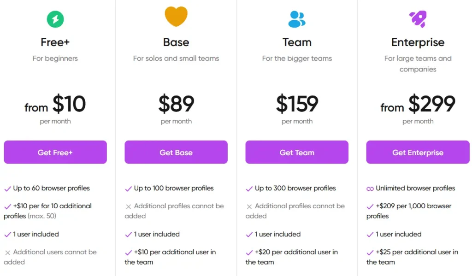
Task: Click the infinity icon beside Unlimited browser profiles
Action: [x=370, y=189]
